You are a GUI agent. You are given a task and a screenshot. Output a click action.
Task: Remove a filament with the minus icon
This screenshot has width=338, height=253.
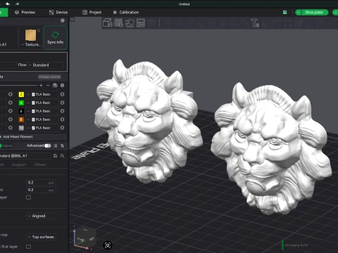tap(48, 86)
